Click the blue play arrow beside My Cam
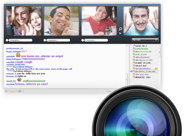 120,33
